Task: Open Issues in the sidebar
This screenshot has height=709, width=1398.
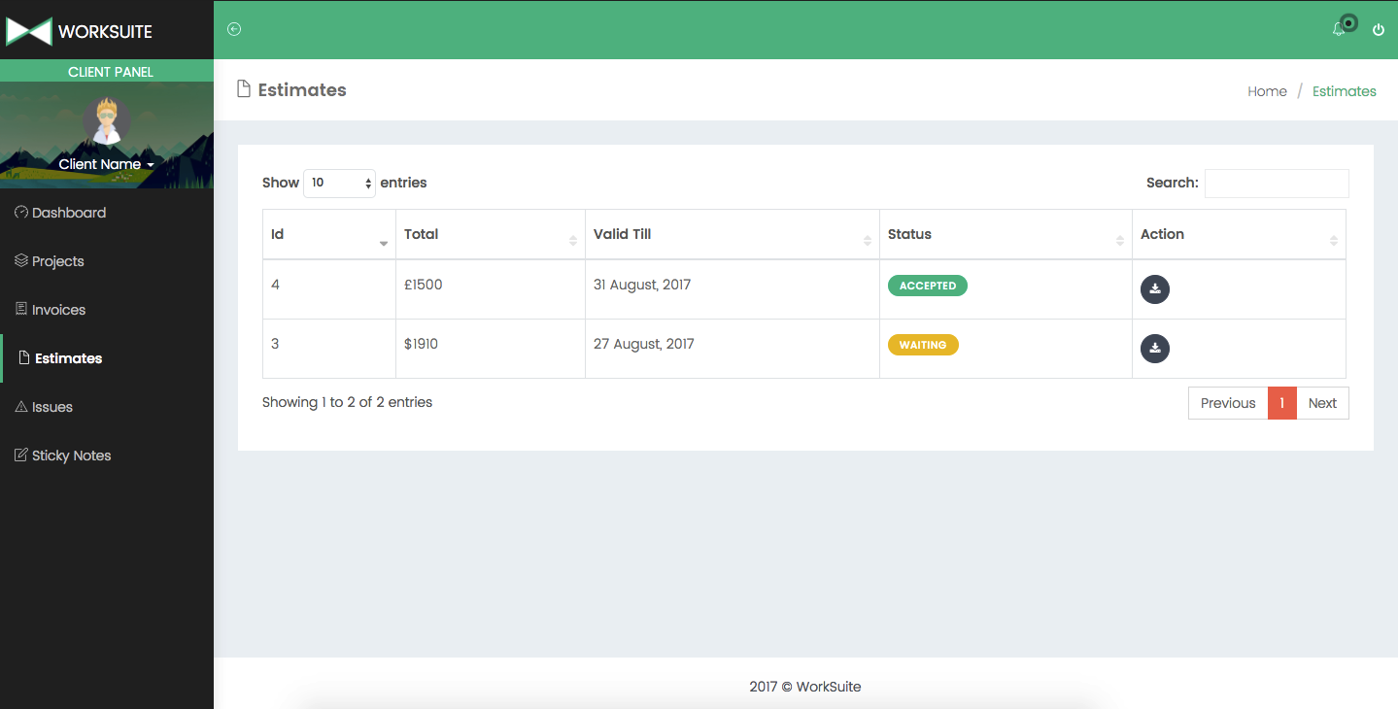Action: point(51,407)
